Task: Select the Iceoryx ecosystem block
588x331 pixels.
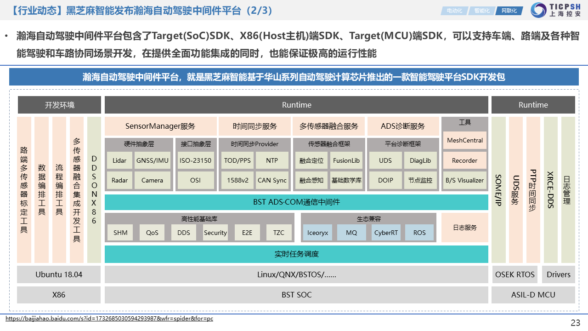Action: pyautogui.click(x=317, y=233)
